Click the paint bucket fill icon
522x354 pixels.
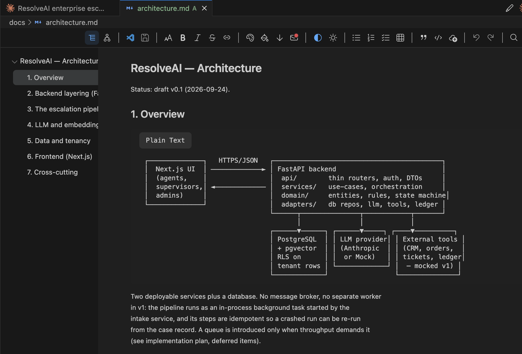click(265, 38)
